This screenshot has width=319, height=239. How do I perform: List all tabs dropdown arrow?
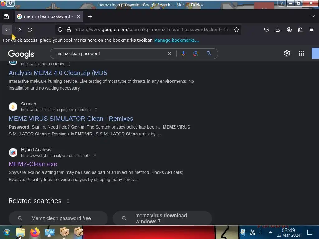tap(313, 16)
